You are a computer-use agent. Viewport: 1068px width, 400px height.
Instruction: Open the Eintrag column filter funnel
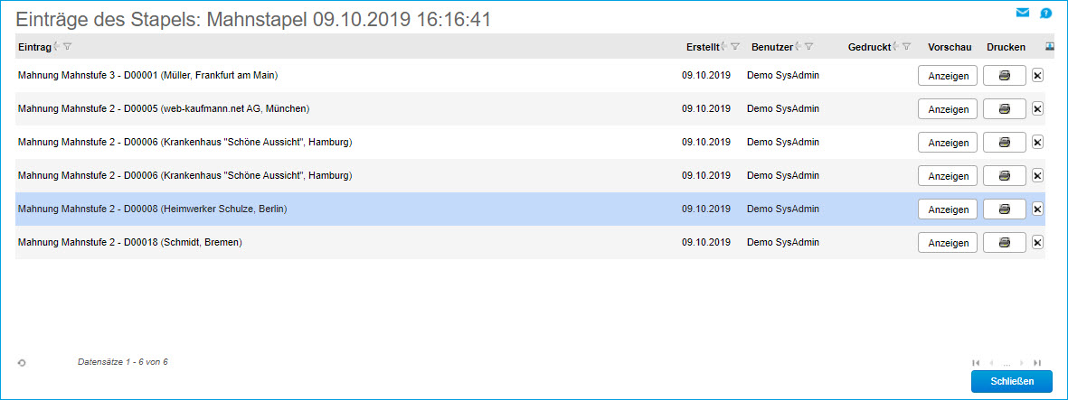pyautogui.click(x=68, y=46)
